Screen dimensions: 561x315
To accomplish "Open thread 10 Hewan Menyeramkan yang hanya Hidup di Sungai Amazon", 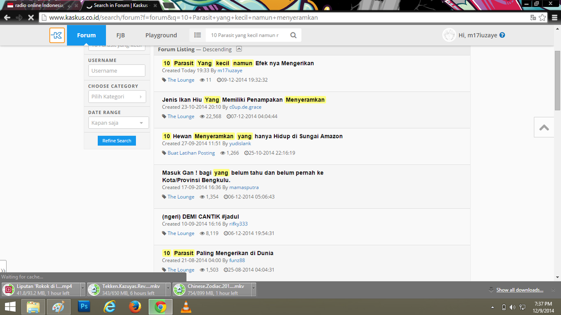I will click(252, 136).
